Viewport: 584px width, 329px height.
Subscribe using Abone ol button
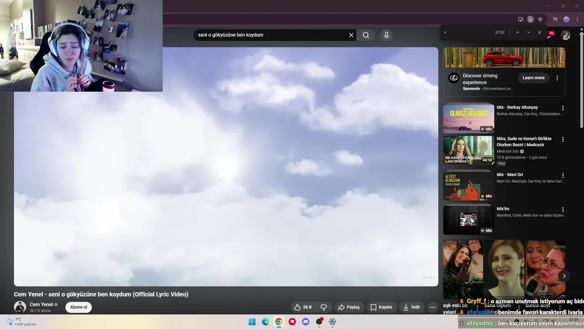tap(78, 307)
